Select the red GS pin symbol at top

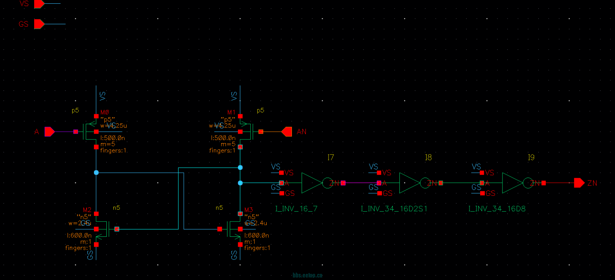[x=39, y=24]
